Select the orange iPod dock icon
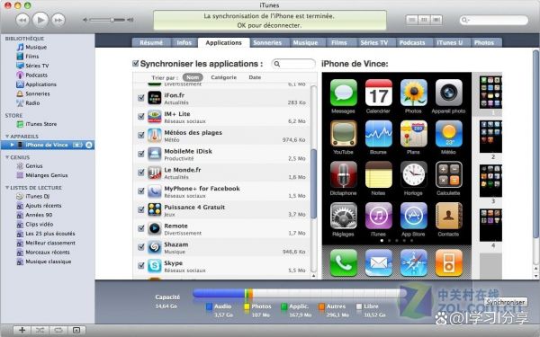 pos(449,263)
